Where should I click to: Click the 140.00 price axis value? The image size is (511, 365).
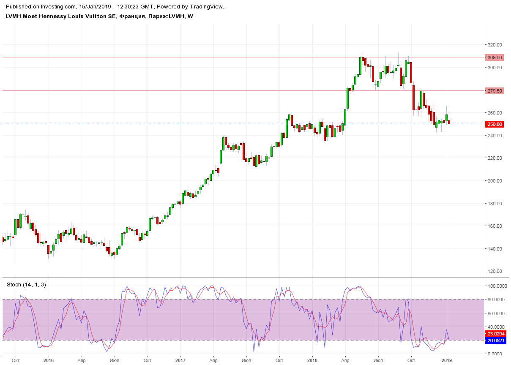coord(495,249)
